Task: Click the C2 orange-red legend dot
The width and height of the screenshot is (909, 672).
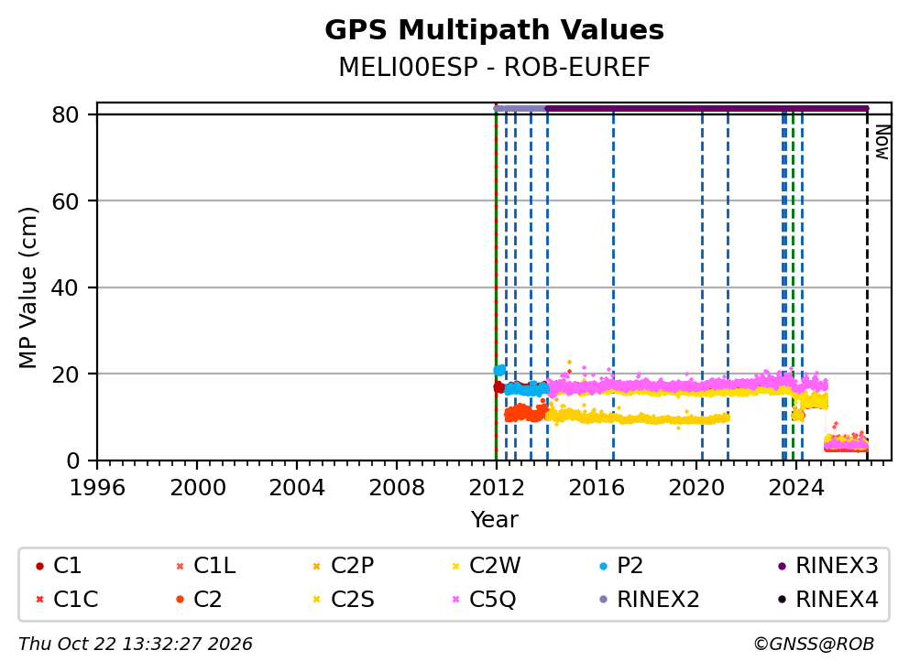Action: click(180, 599)
